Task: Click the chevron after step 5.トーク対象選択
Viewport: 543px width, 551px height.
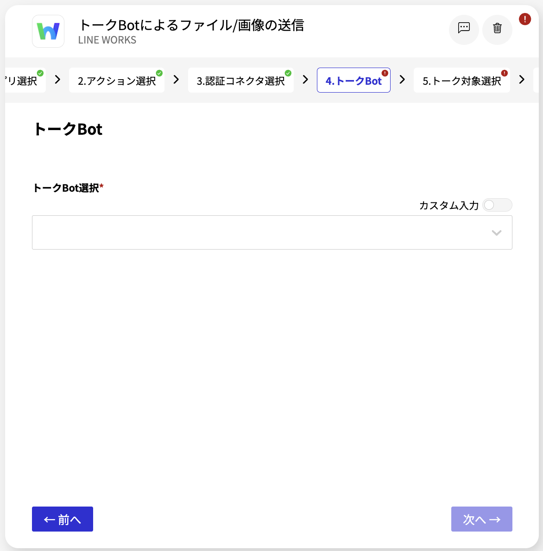Action: pyautogui.click(x=522, y=80)
